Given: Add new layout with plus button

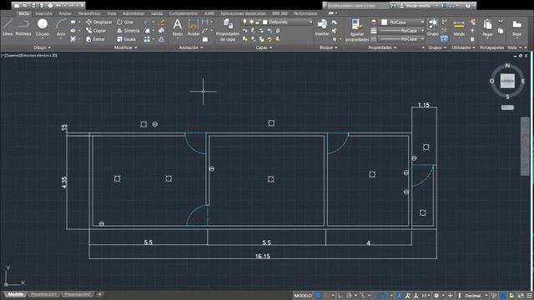Looking at the screenshot, I should click(x=99, y=294).
